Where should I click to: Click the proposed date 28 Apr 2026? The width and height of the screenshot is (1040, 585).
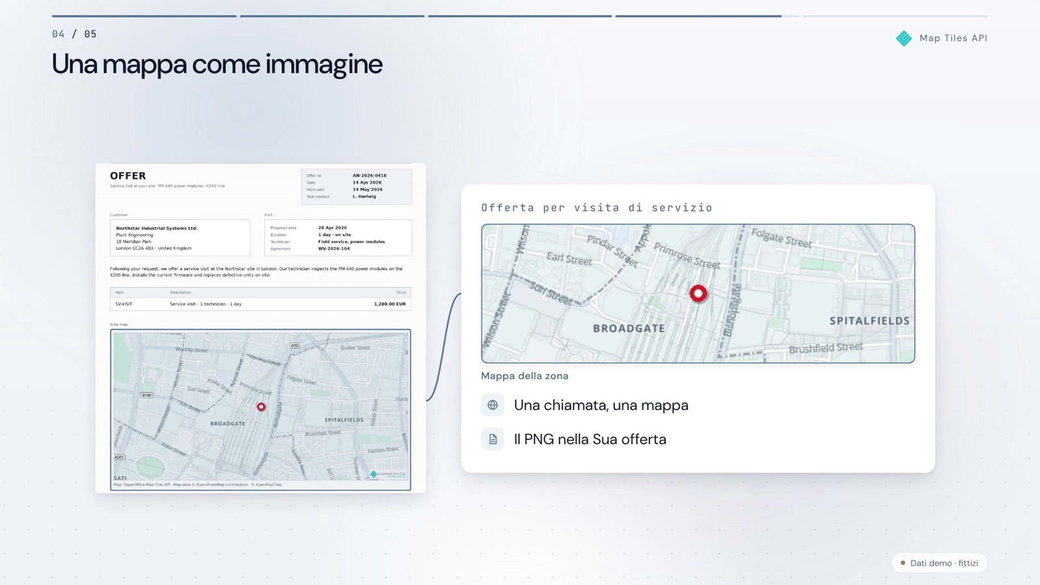(332, 227)
